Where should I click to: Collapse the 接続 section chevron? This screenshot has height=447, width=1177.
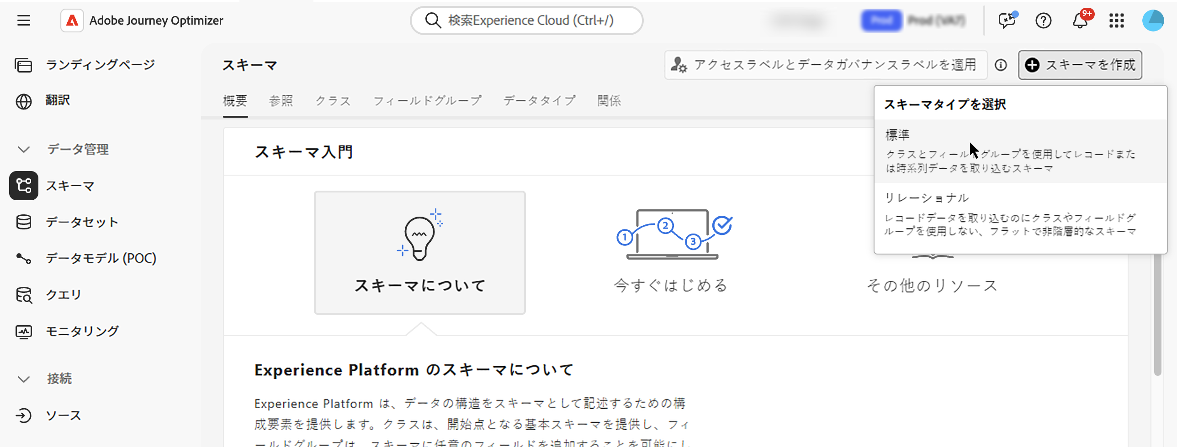(24, 379)
